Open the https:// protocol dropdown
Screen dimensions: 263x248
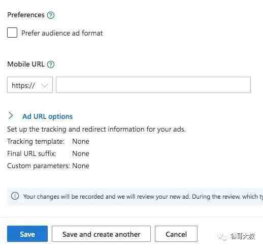pos(30,85)
